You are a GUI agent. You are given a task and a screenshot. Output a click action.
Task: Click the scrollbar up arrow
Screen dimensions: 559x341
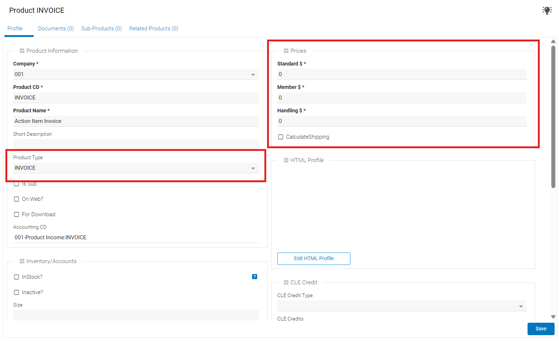pos(554,41)
